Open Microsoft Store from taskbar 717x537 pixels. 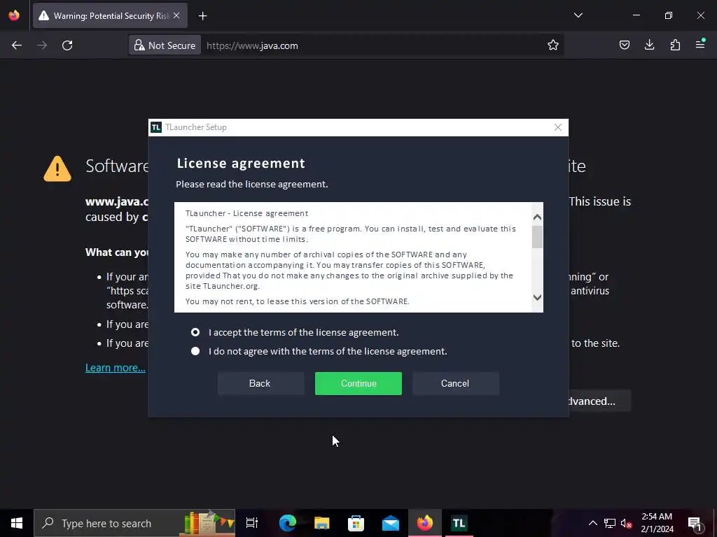tap(356, 523)
